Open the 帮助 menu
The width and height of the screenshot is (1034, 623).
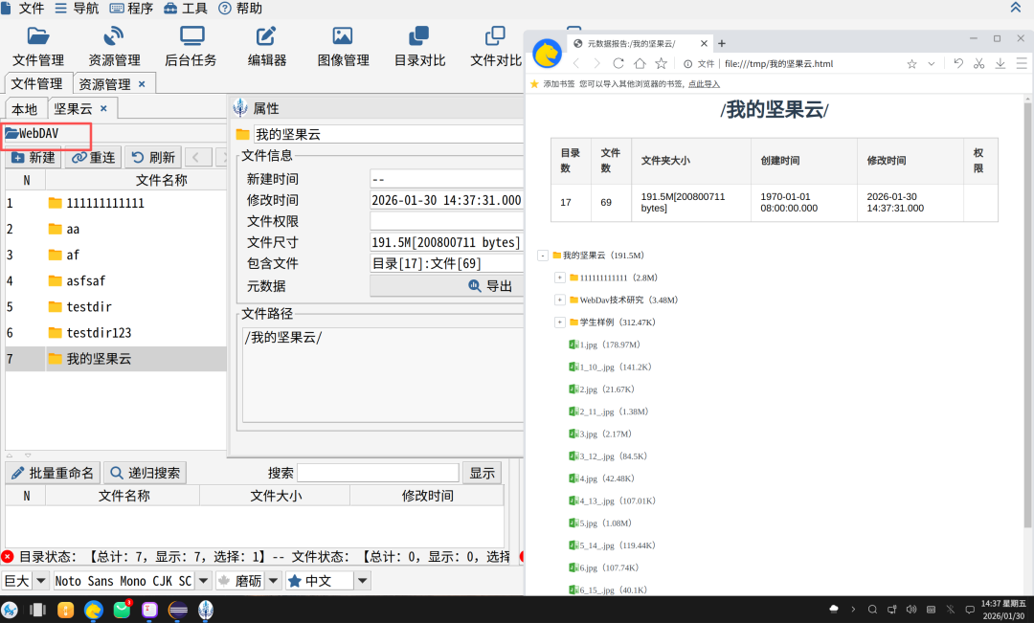[240, 8]
